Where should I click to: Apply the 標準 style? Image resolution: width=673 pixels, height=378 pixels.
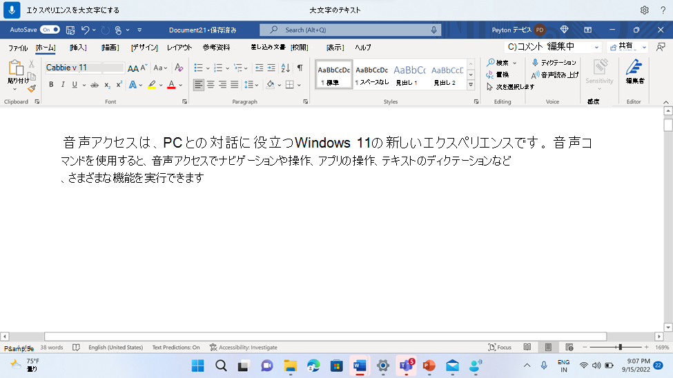pyautogui.click(x=333, y=74)
